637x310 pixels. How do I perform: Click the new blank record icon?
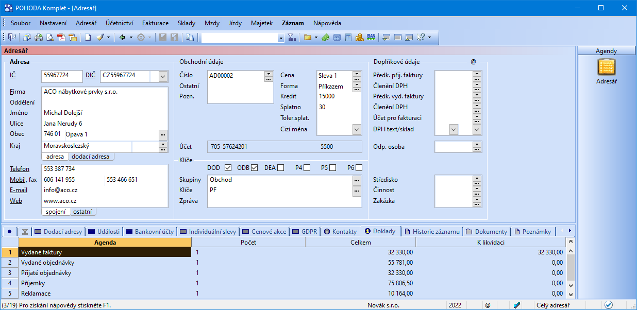click(88, 38)
